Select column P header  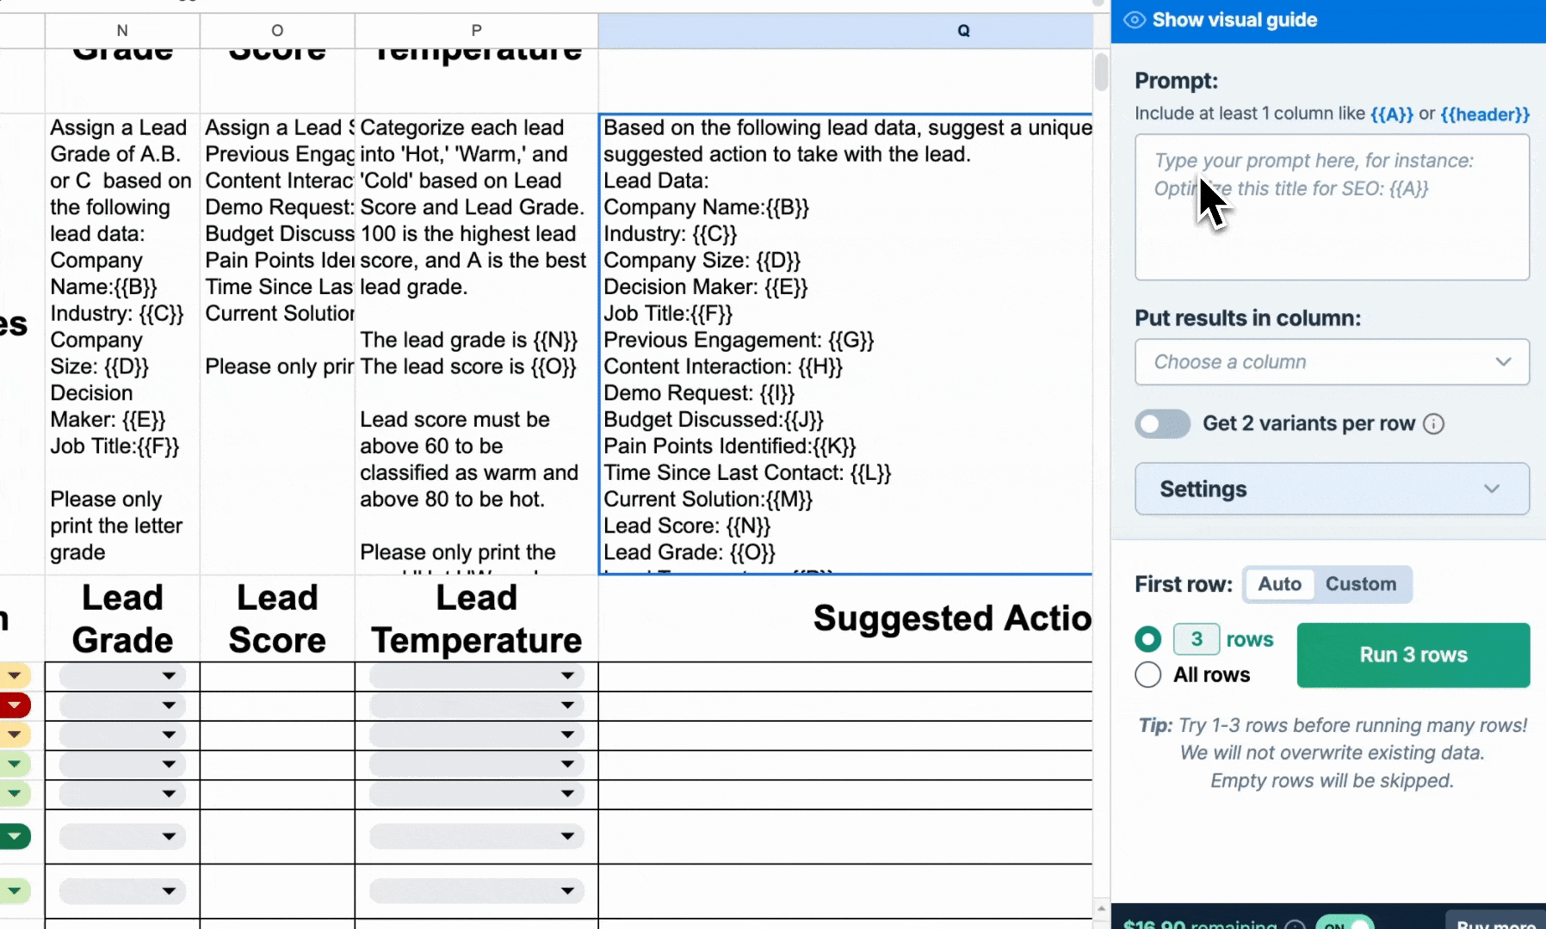click(476, 31)
